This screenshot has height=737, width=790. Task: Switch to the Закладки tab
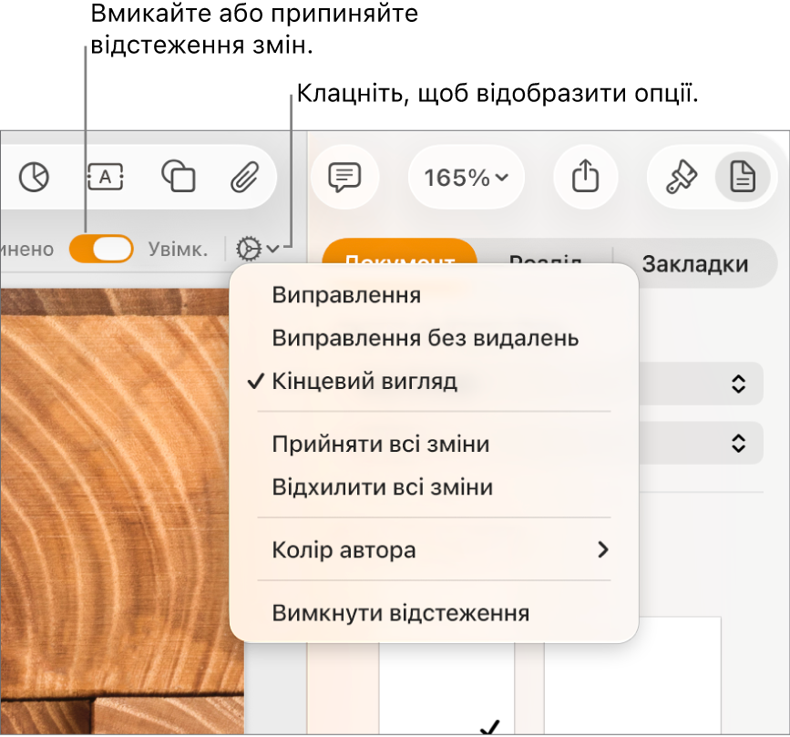[x=694, y=264]
